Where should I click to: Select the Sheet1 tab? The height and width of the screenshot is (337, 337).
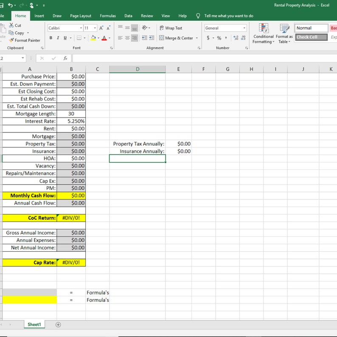tap(34, 324)
